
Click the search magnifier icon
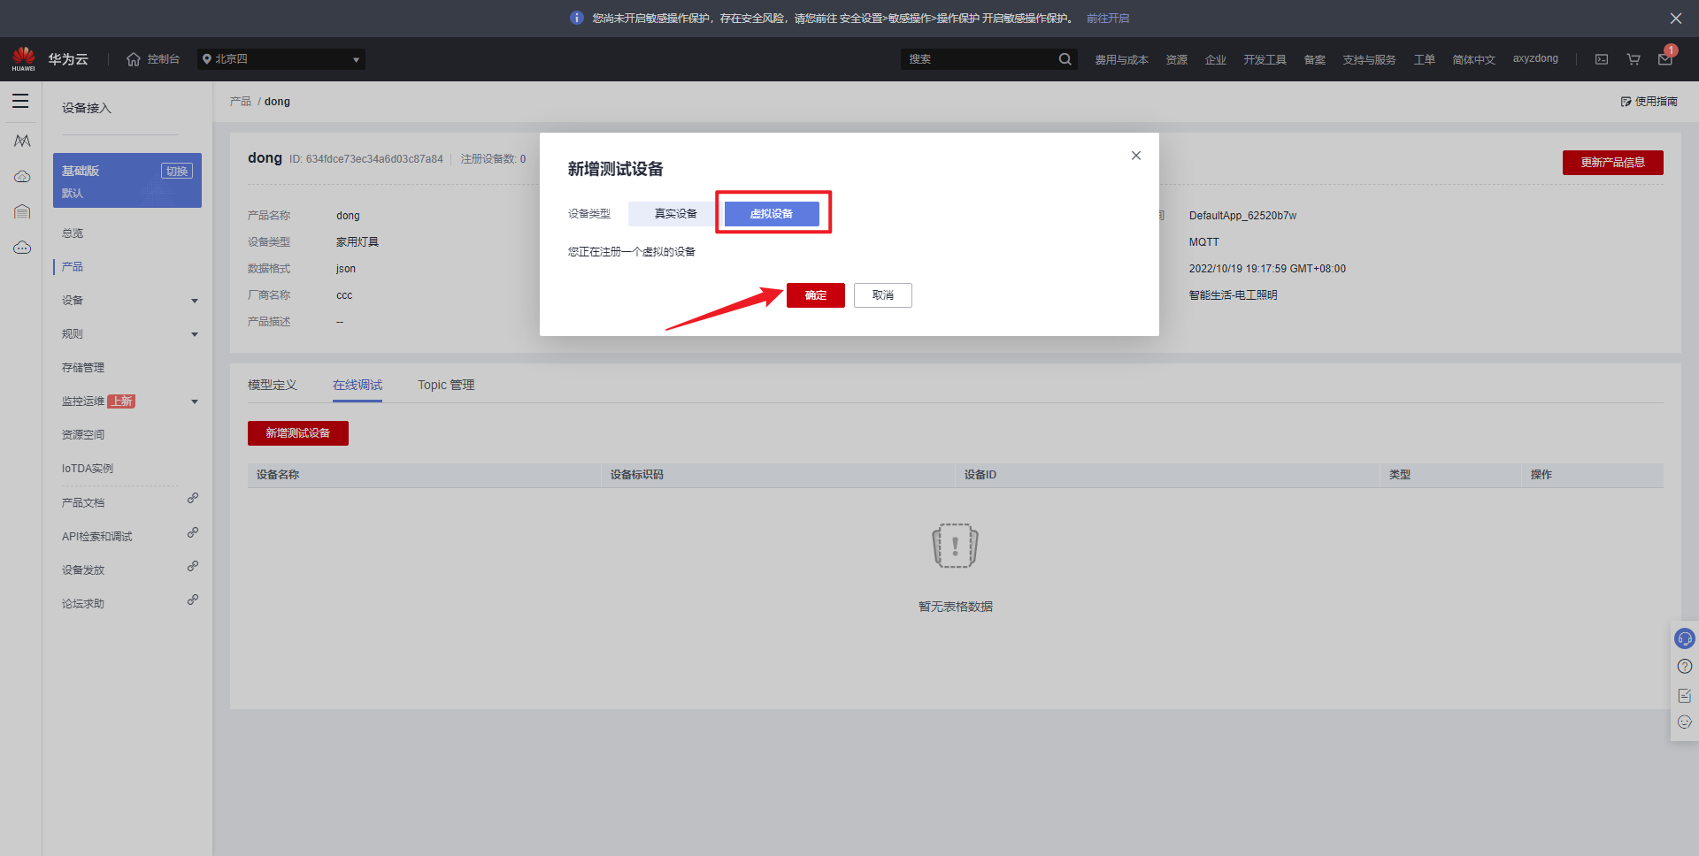coord(1065,59)
